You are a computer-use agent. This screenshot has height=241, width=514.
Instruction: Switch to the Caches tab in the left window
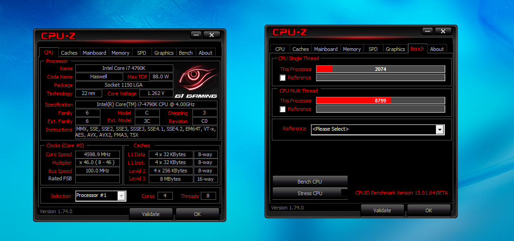tap(69, 53)
